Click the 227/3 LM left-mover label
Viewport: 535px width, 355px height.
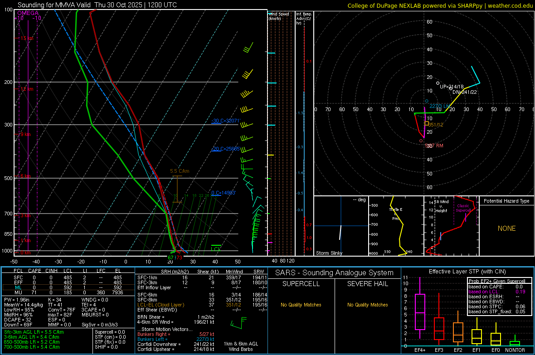click(439, 106)
